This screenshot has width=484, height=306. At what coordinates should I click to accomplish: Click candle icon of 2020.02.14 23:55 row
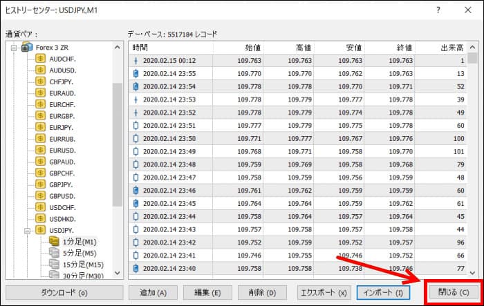pos(136,73)
